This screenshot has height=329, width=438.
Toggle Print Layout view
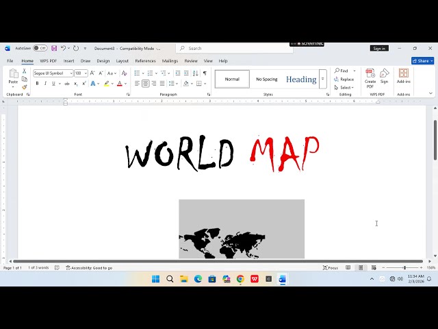point(361,268)
